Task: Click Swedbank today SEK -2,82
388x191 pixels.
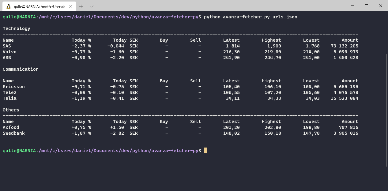Action: (x=117, y=133)
